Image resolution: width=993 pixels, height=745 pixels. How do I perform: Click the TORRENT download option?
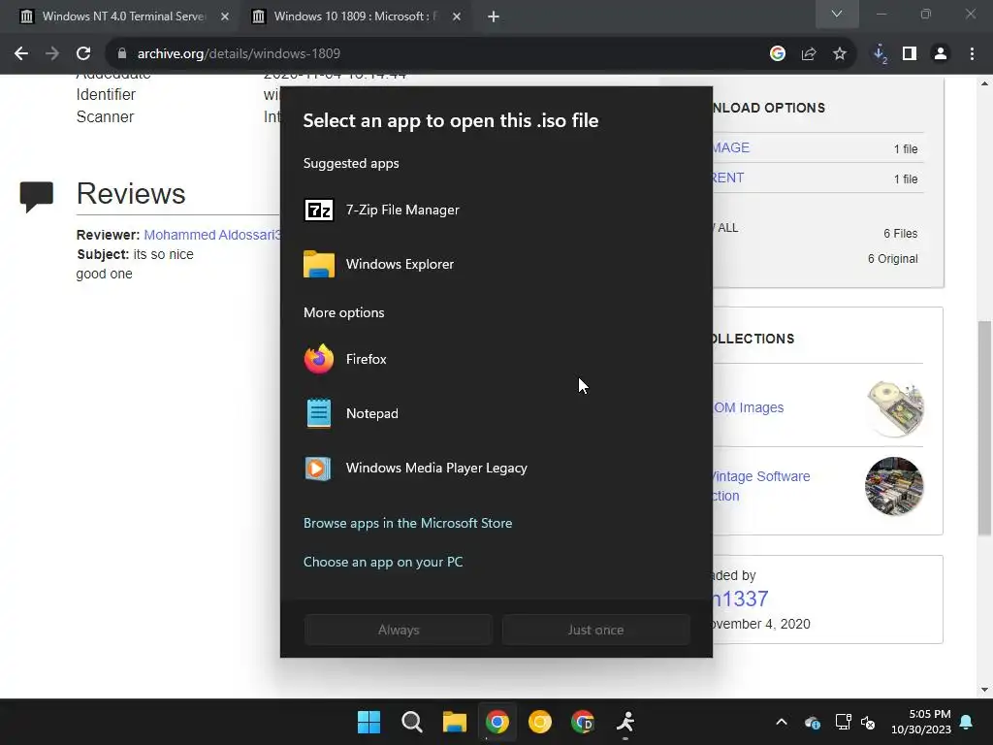727,178
